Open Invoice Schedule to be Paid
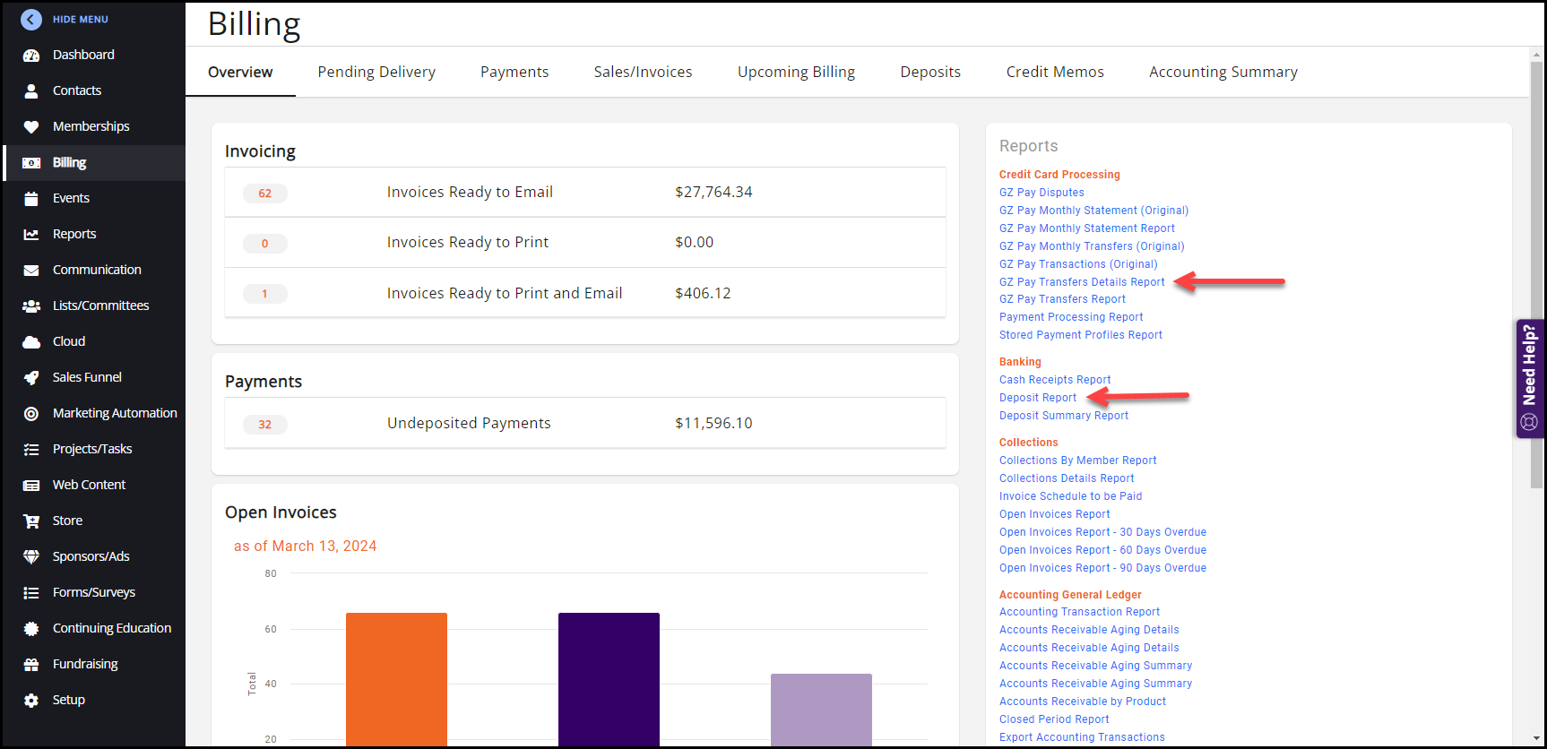 click(1071, 496)
